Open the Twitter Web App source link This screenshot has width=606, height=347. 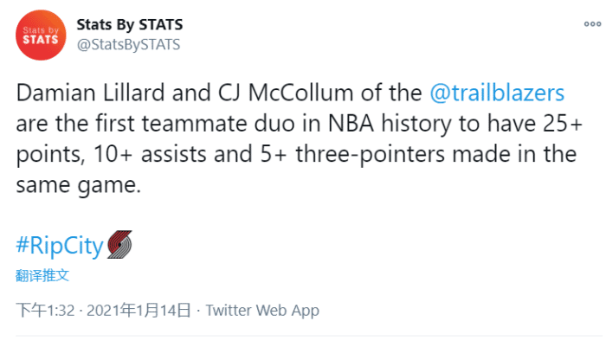click(262, 310)
